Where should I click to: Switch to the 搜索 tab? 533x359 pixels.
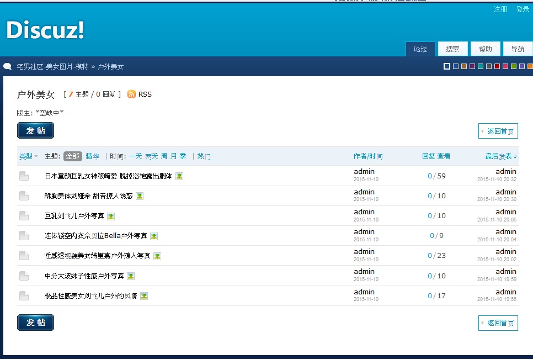tap(453, 49)
